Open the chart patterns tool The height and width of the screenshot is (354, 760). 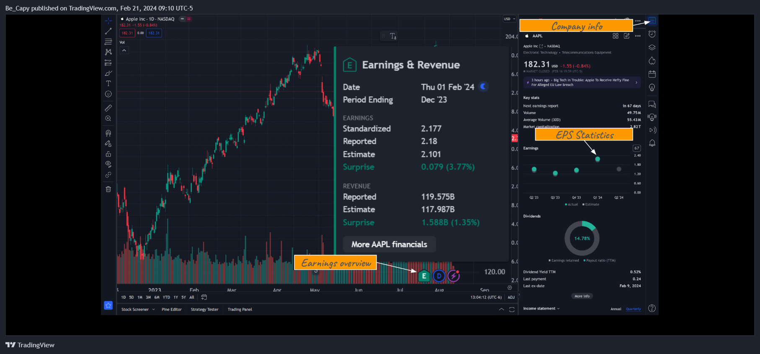coord(108,52)
